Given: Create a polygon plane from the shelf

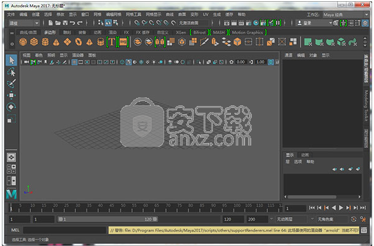Looking at the screenshot, I should pos(67,42).
